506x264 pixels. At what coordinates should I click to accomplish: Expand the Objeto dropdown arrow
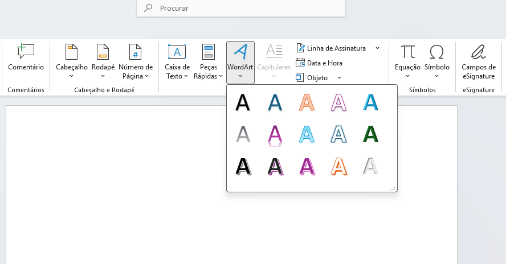(339, 78)
